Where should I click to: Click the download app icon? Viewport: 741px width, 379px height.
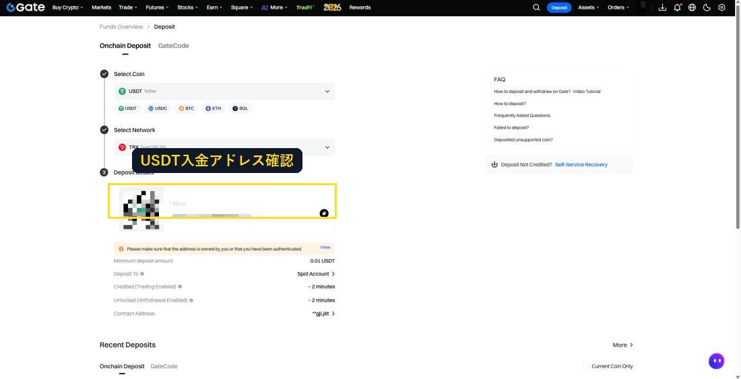tap(662, 7)
